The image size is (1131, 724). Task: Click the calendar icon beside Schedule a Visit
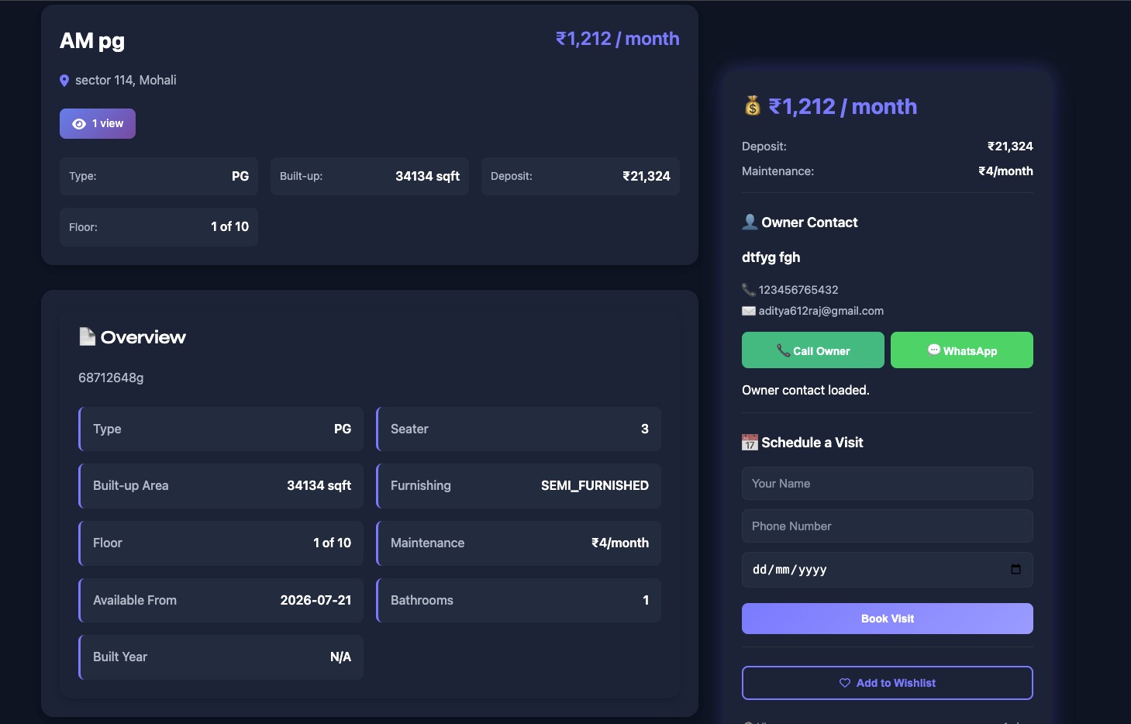point(750,443)
